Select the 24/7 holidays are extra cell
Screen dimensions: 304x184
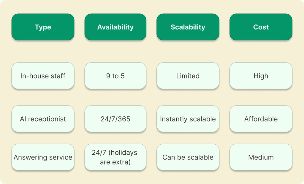[x=115, y=157]
